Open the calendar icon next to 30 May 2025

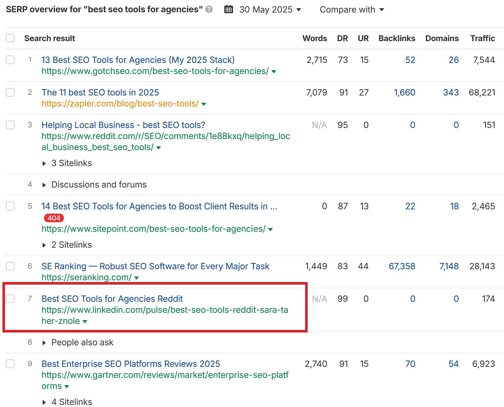coord(228,9)
